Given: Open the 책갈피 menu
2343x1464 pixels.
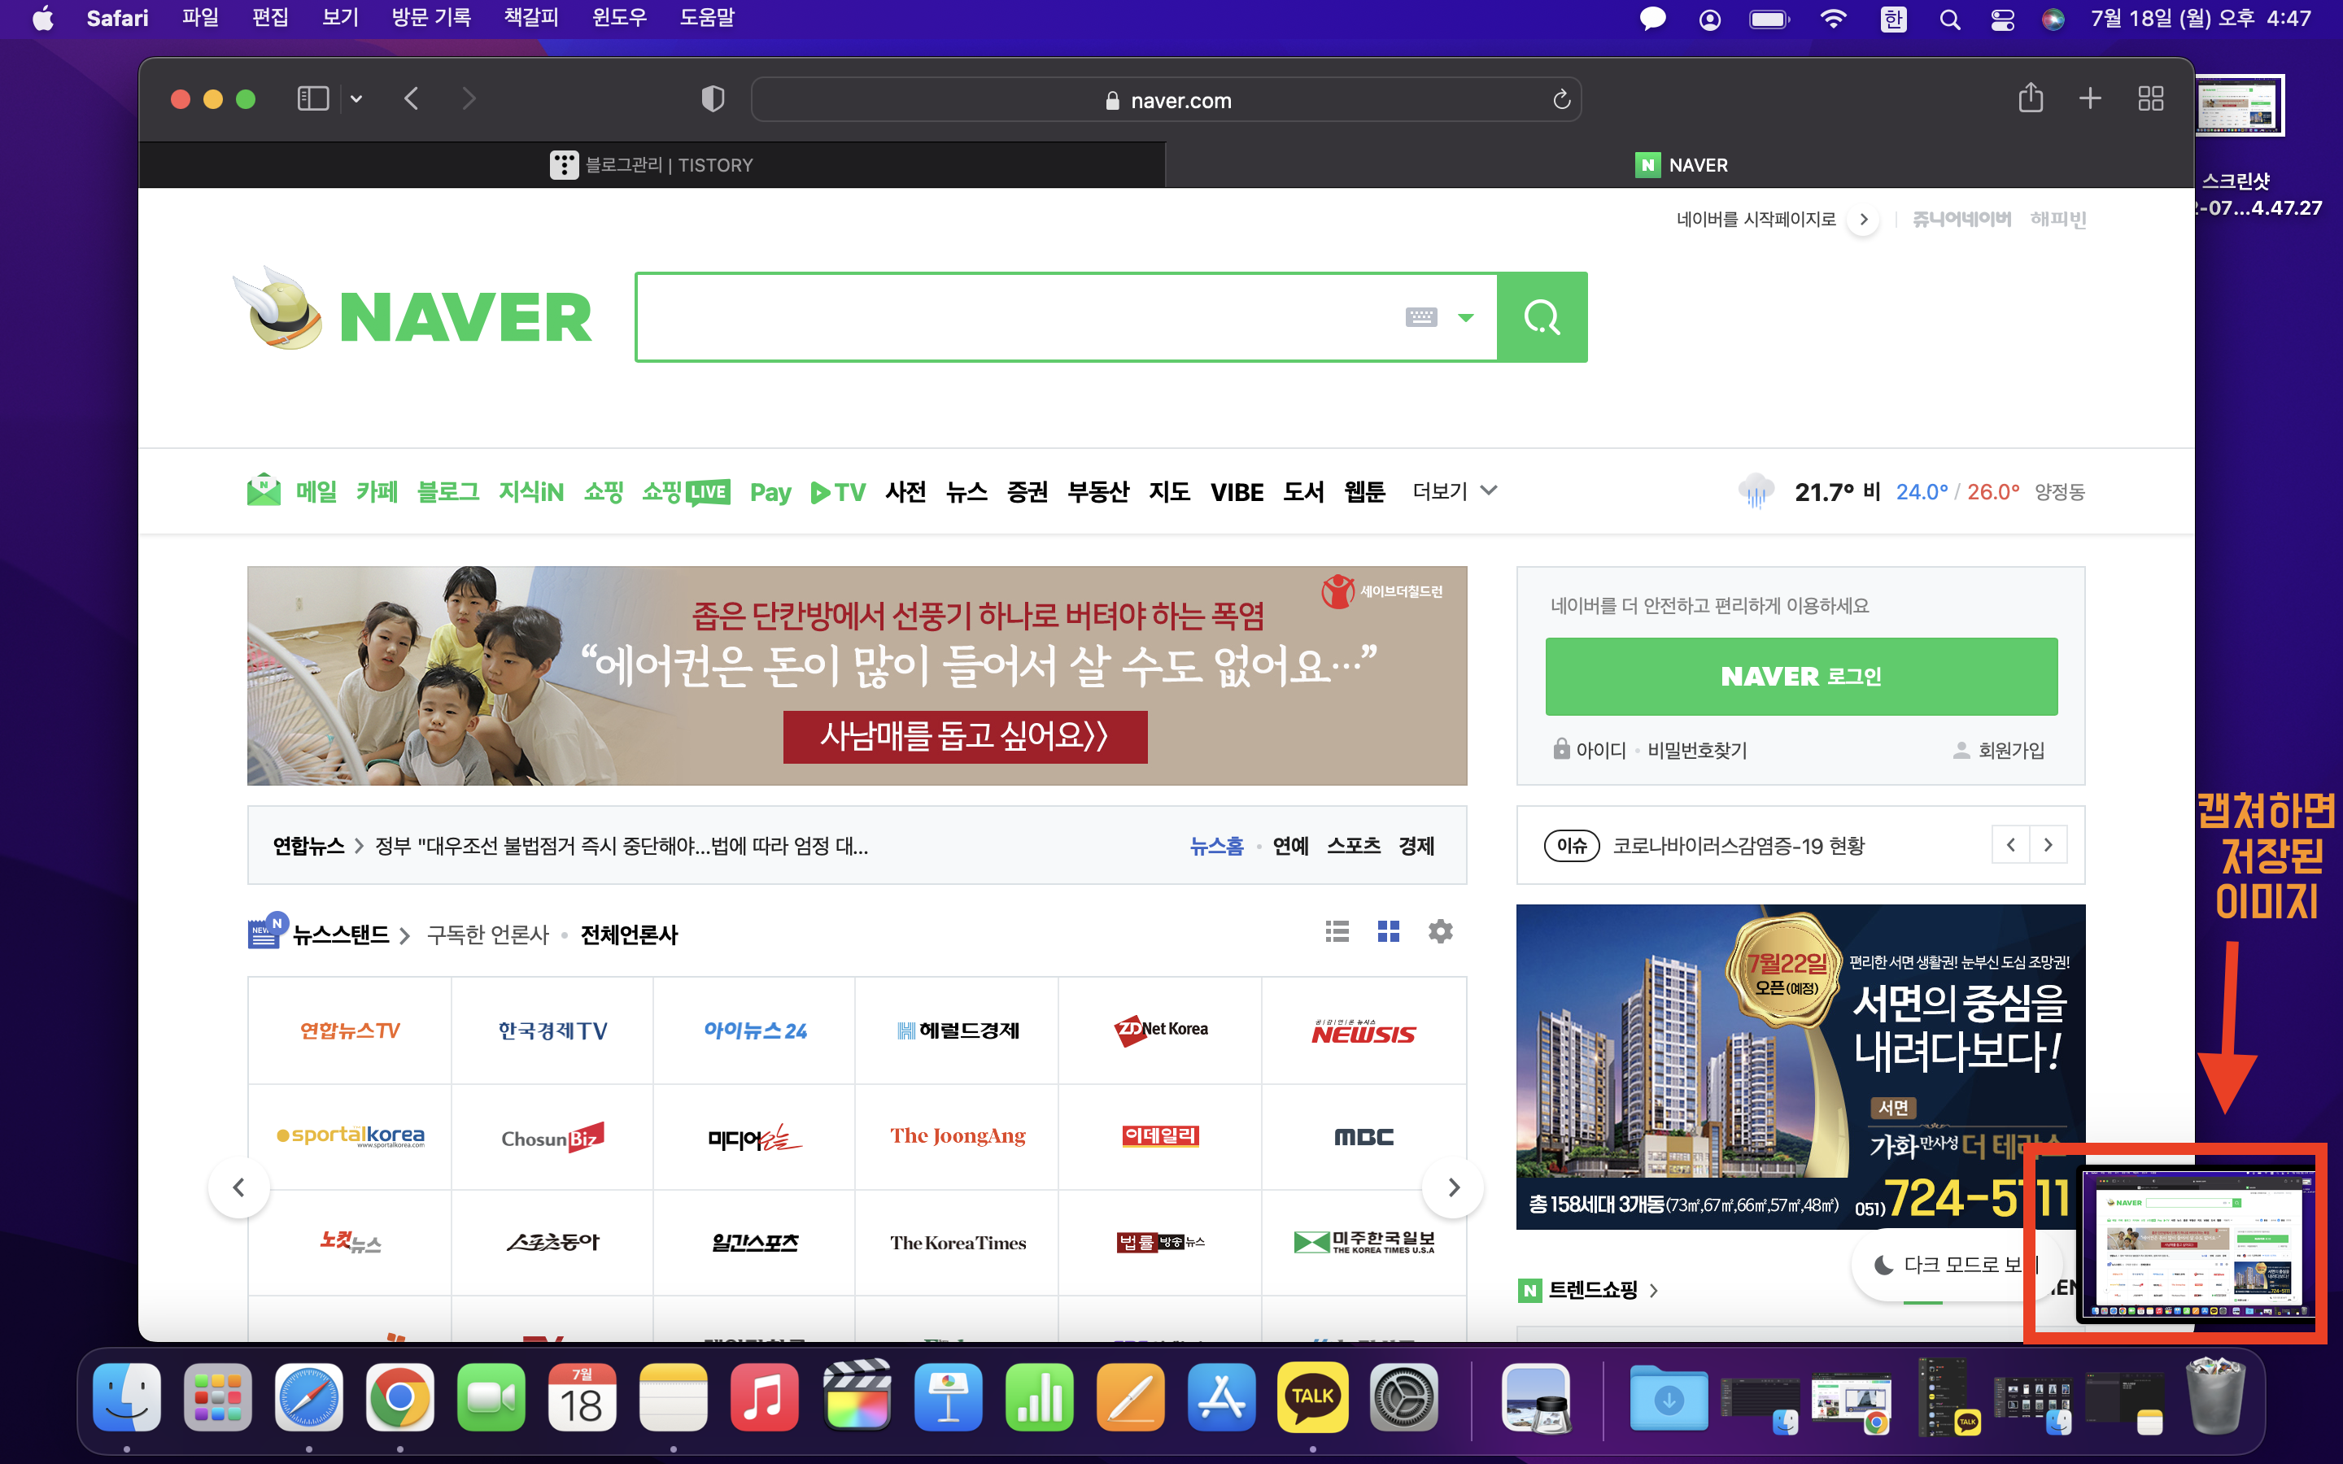Looking at the screenshot, I should click(x=530, y=19).
